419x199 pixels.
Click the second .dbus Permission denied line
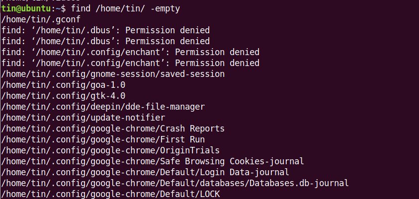(105, 41)
